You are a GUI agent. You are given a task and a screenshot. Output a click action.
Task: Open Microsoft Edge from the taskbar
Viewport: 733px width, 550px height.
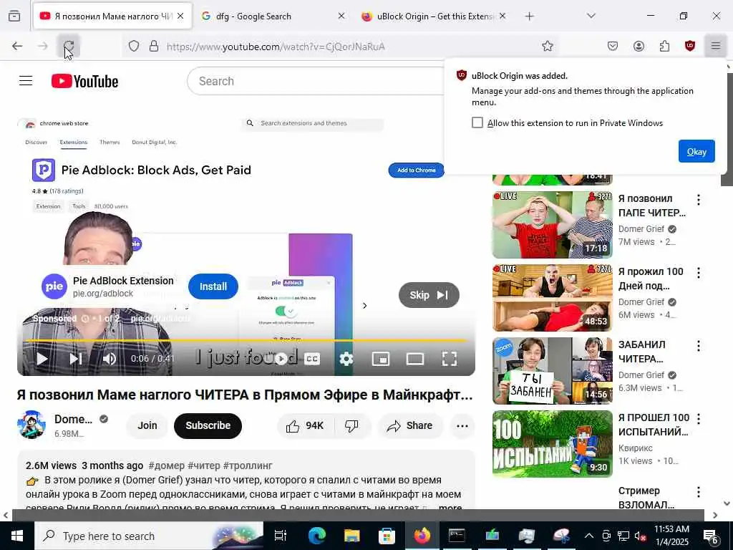coord(316,536)
